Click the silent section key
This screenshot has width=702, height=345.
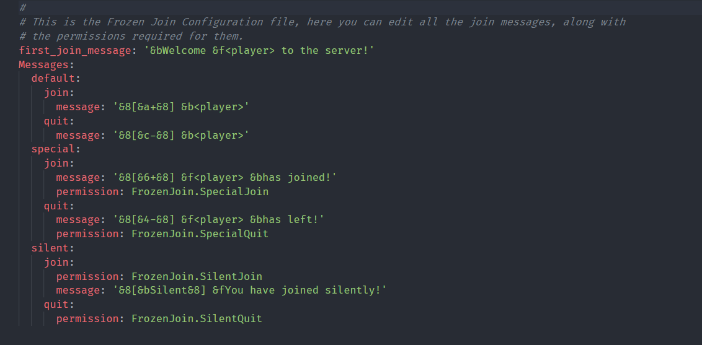point(50,248)
